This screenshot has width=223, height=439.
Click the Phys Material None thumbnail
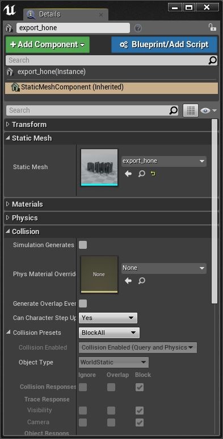click(x=99, y=274)
